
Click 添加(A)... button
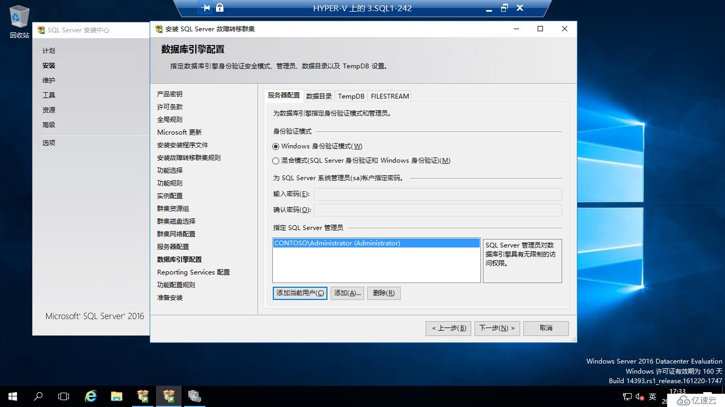click(x=347, y=293)
